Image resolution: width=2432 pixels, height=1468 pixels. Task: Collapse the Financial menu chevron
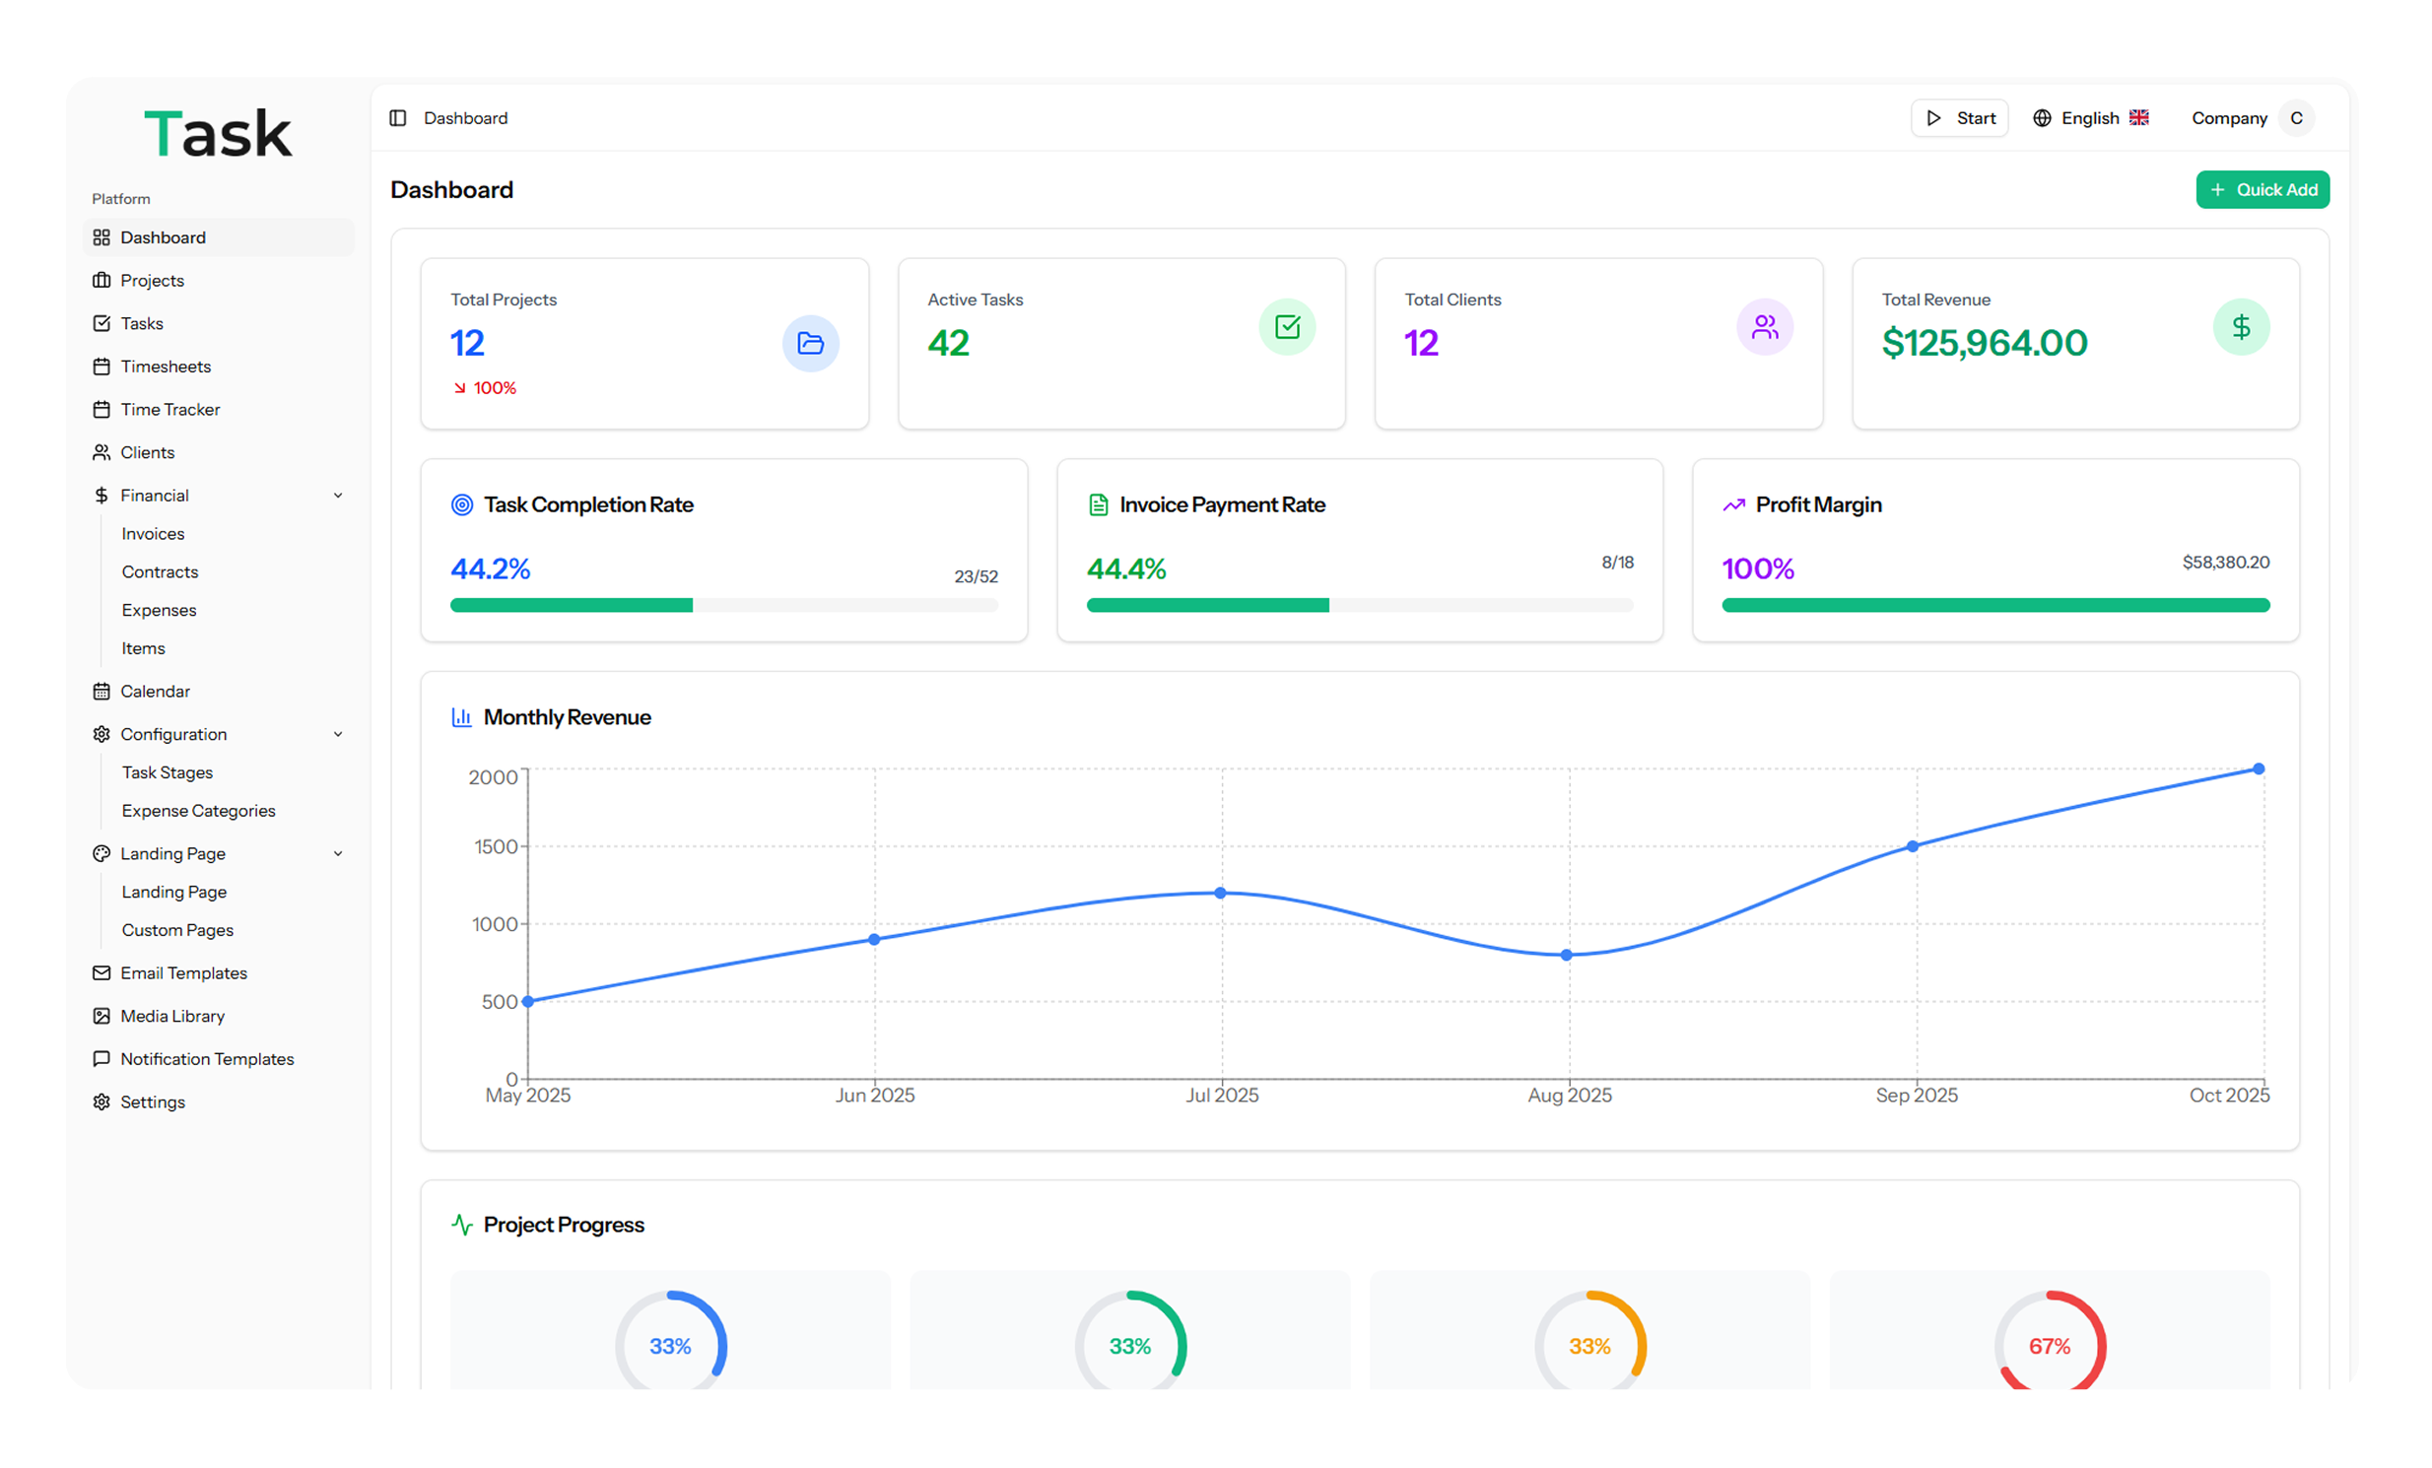338,496
